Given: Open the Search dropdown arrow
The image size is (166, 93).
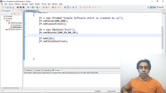Looking at the screenshot, I should point(61,7).
